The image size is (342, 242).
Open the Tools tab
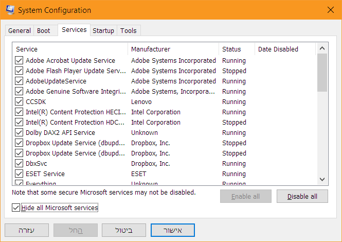pos(129,30)
